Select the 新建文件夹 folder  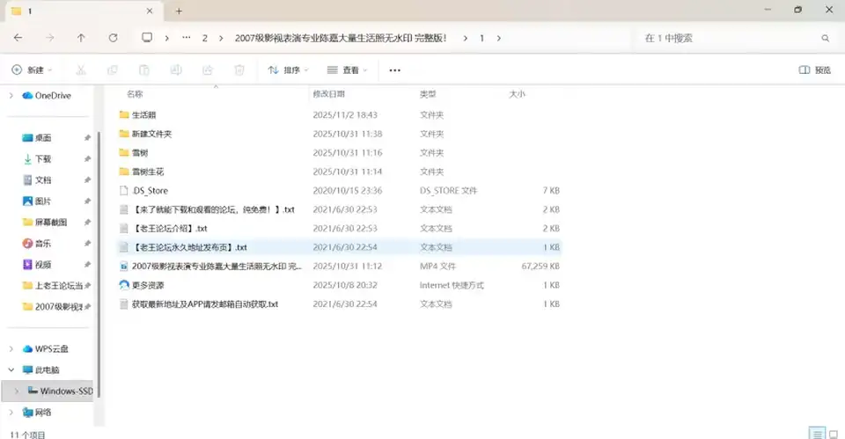click(340, 134)
